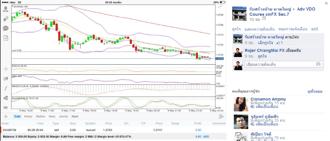330x141 pixels.
Task: Click the buy/sell arrows sidebar icon
Action: [6, 19]
